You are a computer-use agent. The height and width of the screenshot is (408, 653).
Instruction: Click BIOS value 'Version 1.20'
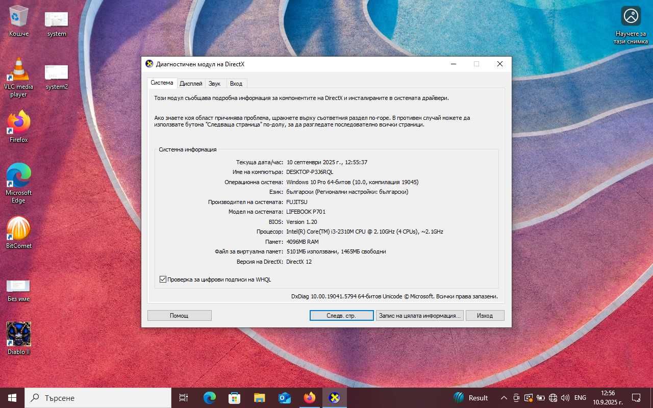[x=302, y=222]
